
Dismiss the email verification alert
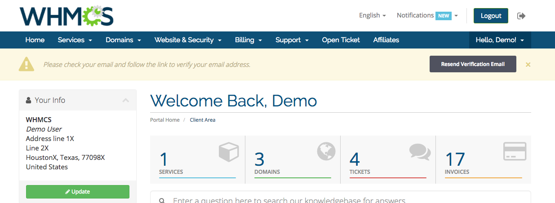[x=528, y=65]
